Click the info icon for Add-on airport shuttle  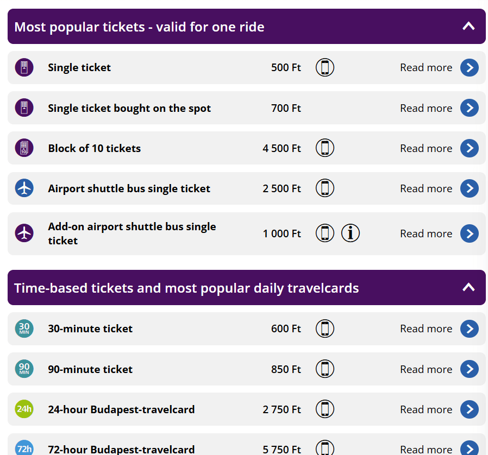[351, 233]
